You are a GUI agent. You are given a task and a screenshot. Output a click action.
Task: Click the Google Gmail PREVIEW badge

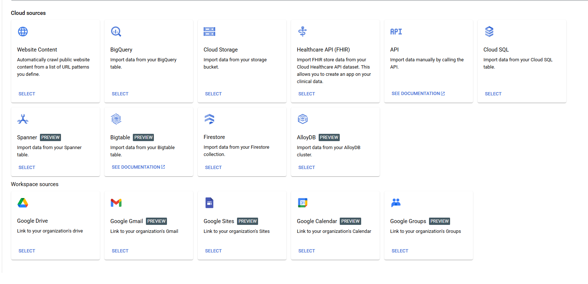tap(156, 221)
